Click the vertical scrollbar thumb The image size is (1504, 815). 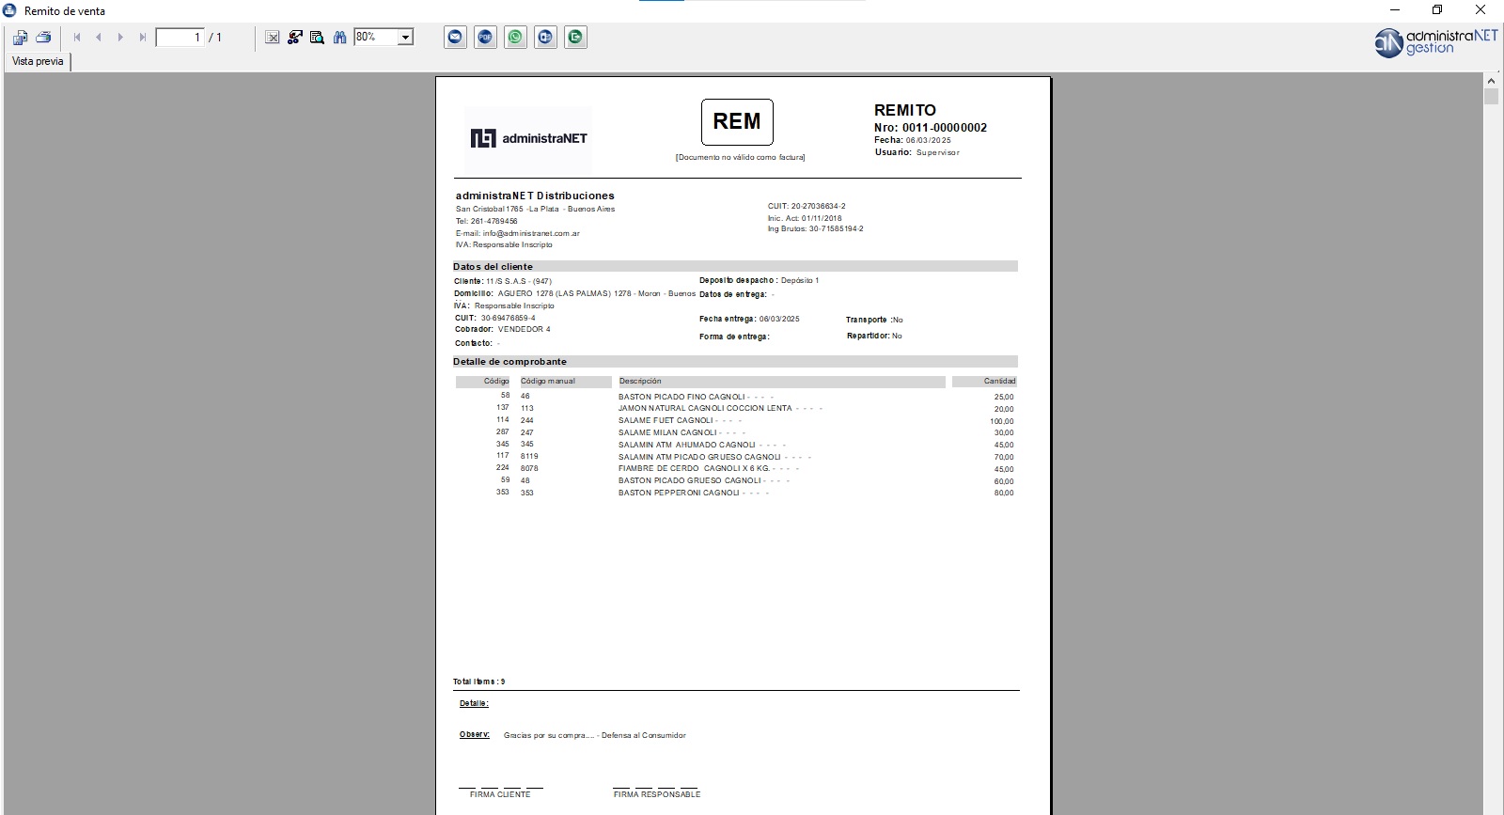pyautogui.click(x=1491, y=97)
